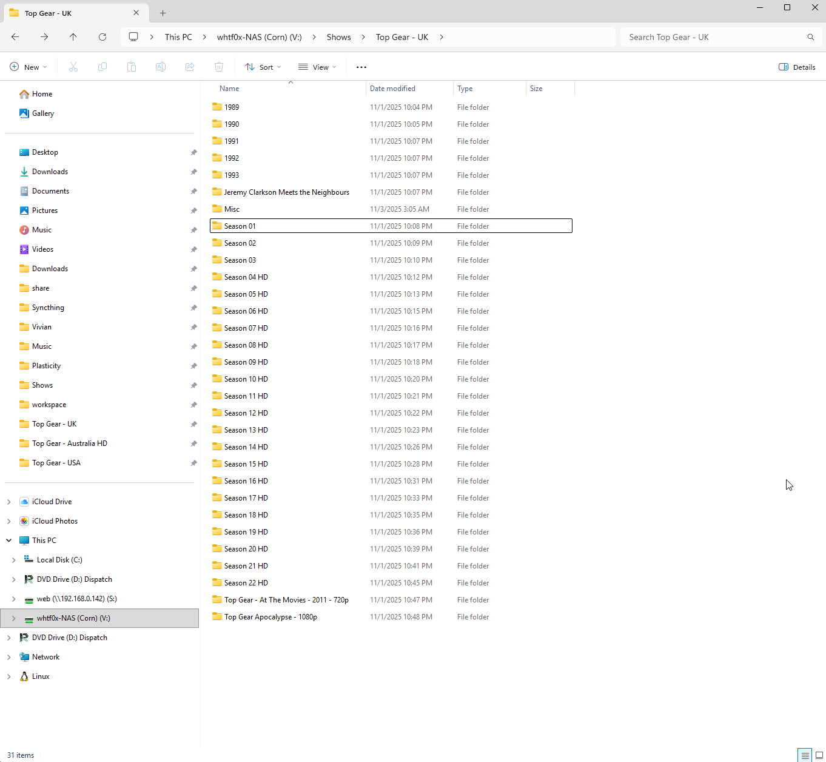Click the Refresh icon in the navigation bar
826x762 pixels.
[102, 37]
